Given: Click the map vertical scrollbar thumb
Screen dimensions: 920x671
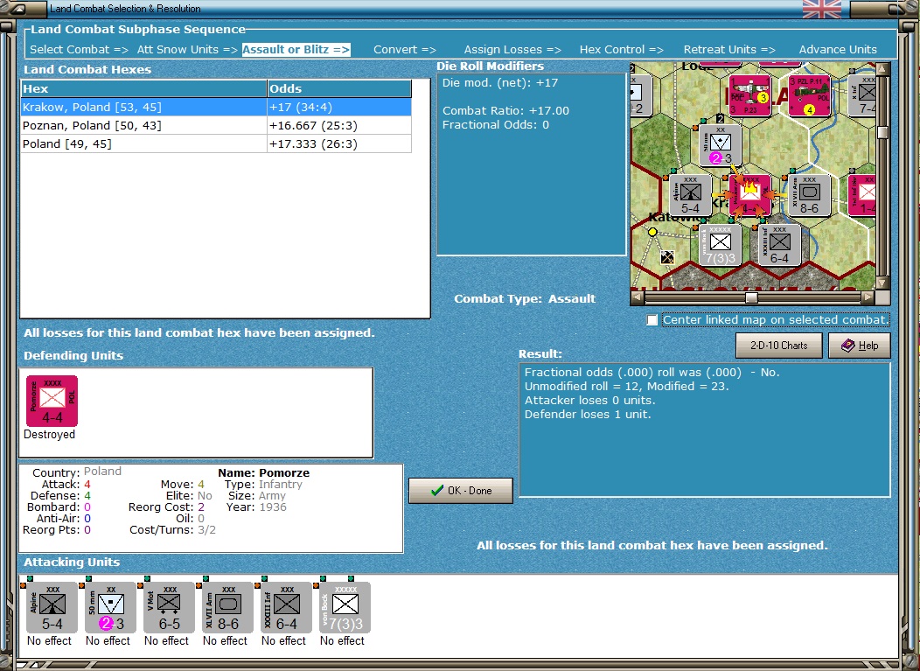Looking at the screenshot, I should pos(882,132).
